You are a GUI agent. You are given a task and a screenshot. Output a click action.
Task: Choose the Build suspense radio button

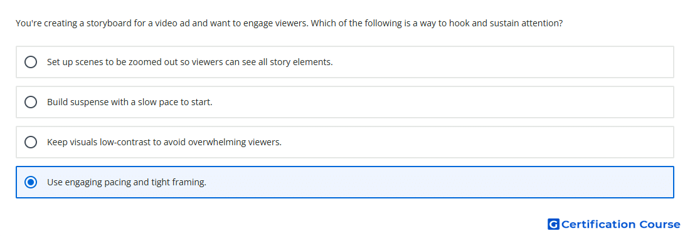point(31,102)
